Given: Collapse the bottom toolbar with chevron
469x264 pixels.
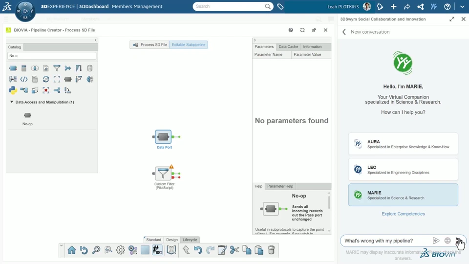Looking at the screenshot, I should click(62, 245).
